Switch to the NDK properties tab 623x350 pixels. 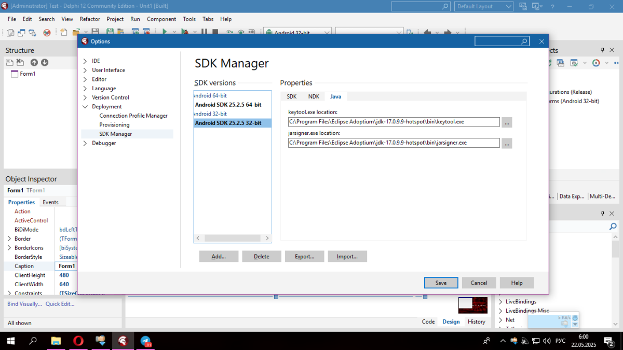coord(314,96)
